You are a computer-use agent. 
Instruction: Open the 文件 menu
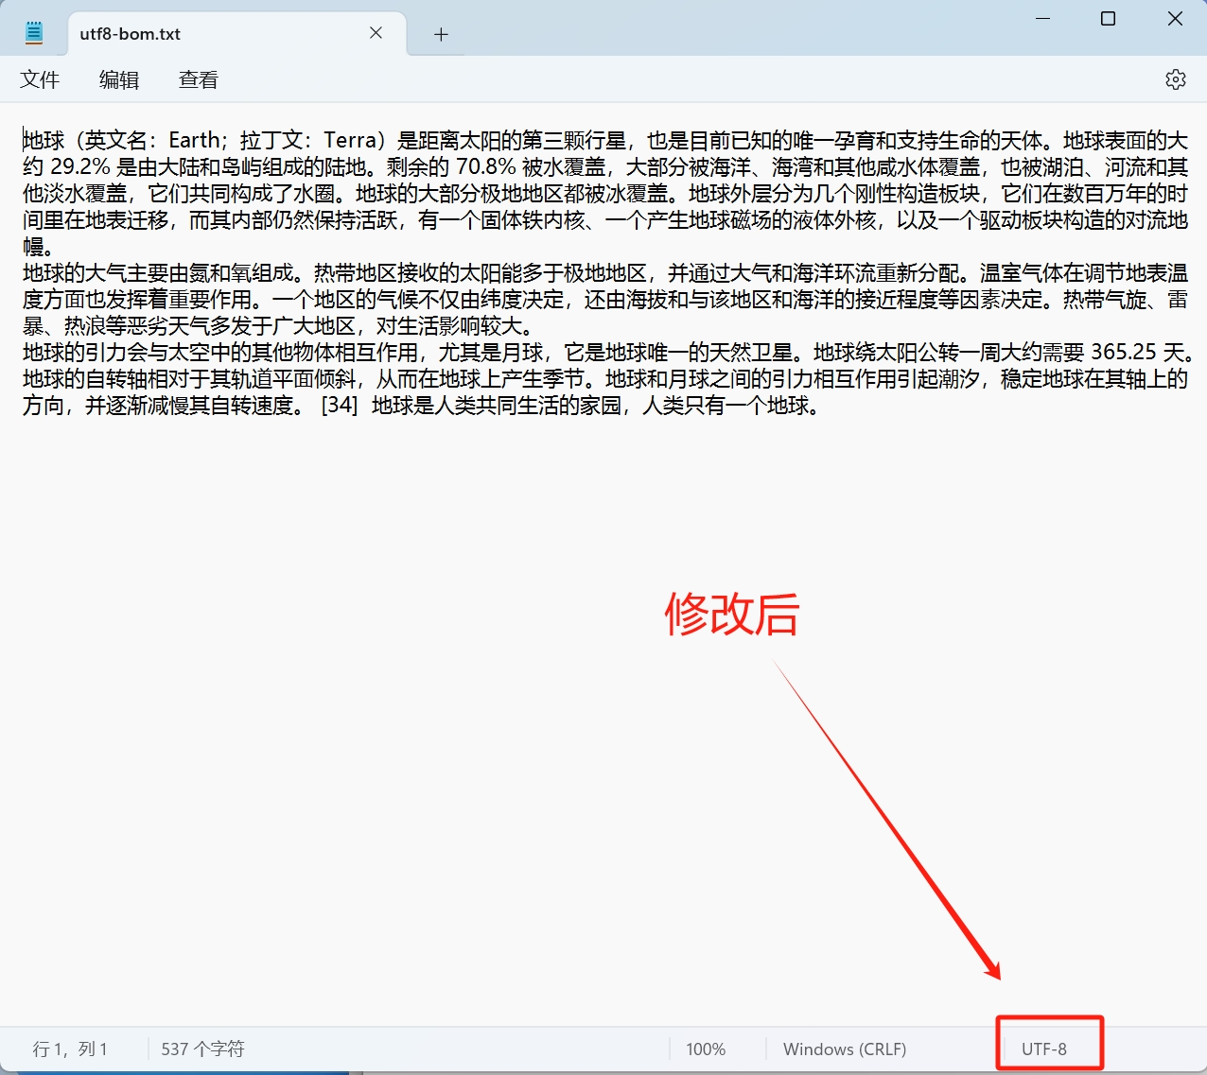[40, 79]
